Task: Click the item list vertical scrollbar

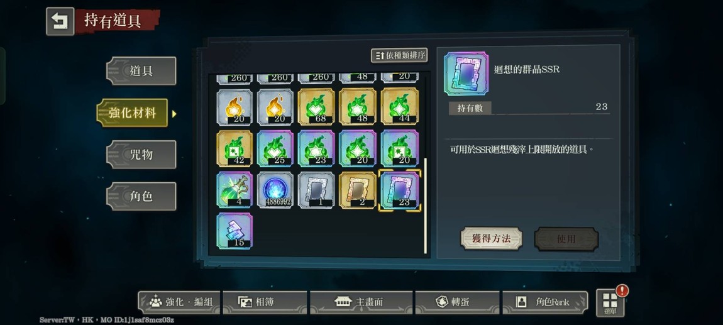Action: coord(425,206)
